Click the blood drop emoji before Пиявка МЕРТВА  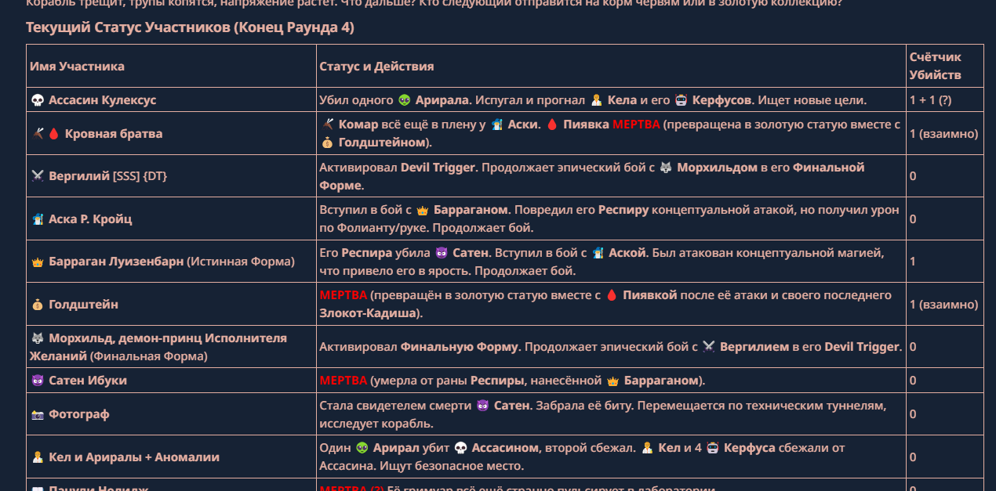coord(551,125)
